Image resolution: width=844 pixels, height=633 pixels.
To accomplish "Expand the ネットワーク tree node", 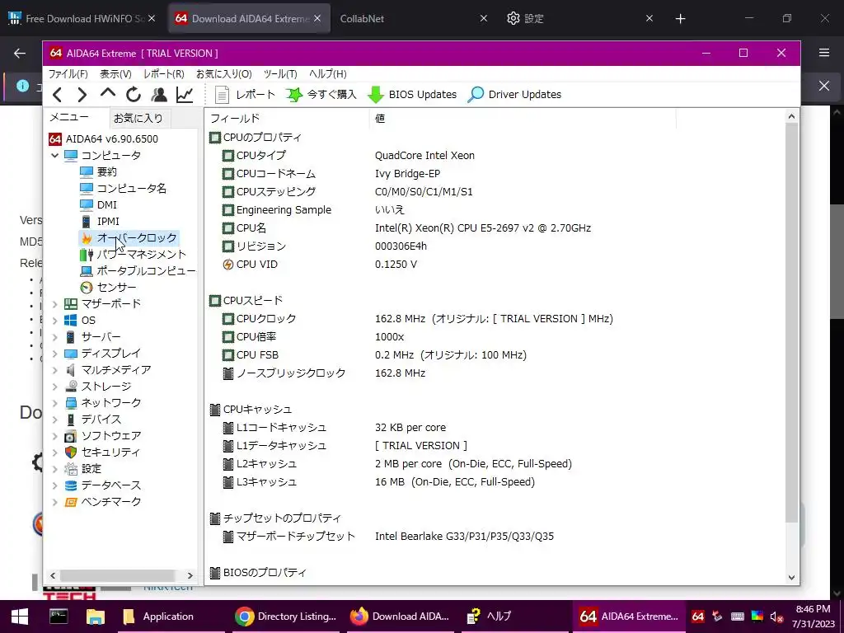I will [x=54, y=403].
